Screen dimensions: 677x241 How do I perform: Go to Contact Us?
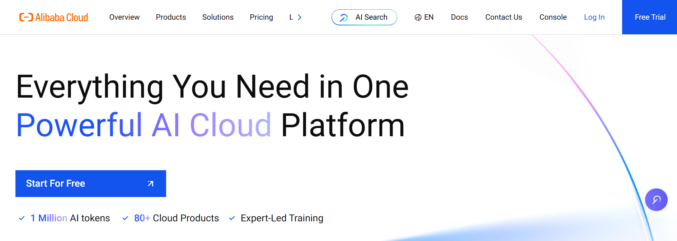point(503,17)
